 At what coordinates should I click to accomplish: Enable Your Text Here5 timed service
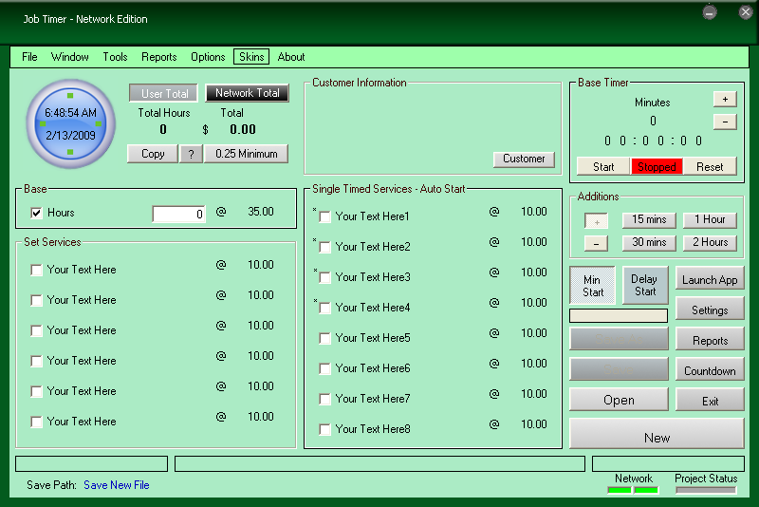pyautogui.click(x=324, y=339)
